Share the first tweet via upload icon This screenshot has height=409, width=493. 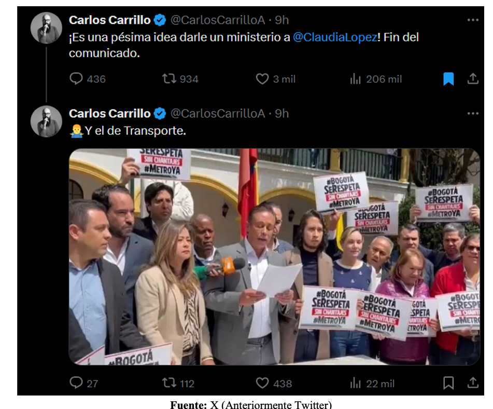[x=473, y=79]
